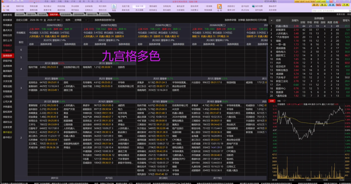Click the NeTc red button
351x184 pixels.
pos(339,5)
